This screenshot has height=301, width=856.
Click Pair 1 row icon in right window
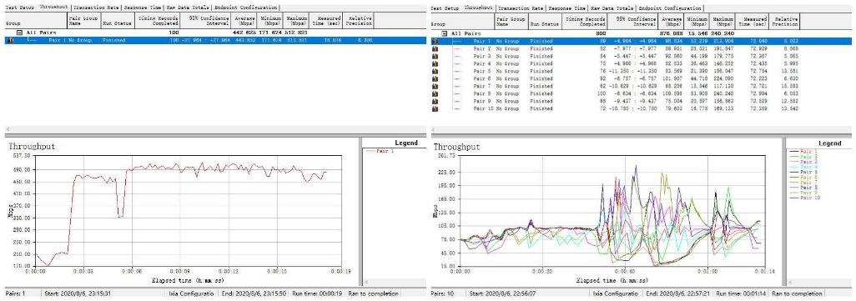436,41
